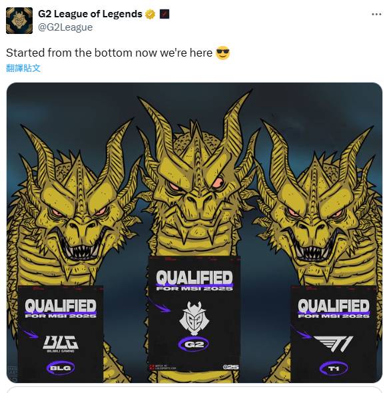Click the oval BLG label
Screen dimensions: 389x393
[x=61, y=368]
